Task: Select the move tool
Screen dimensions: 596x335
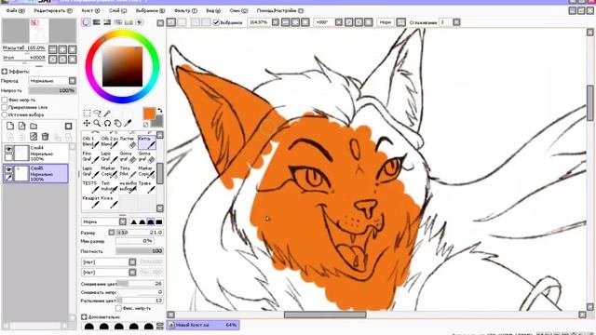Action: pos(87,123)
